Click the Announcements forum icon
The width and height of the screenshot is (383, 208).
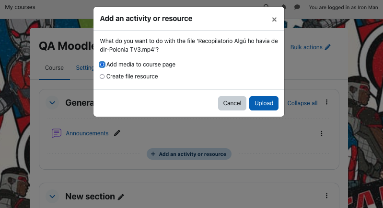(x=57, y=133)
